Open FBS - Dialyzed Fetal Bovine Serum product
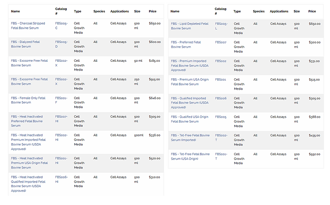This screenshot has height=205, width=330. 26,44
